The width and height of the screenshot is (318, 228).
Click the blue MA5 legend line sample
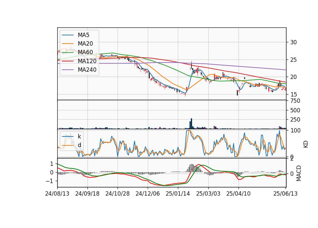pos(68,35)
